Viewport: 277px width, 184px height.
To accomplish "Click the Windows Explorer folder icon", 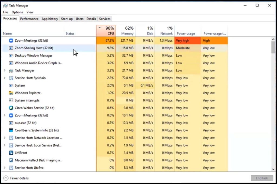I will point(11,93).
